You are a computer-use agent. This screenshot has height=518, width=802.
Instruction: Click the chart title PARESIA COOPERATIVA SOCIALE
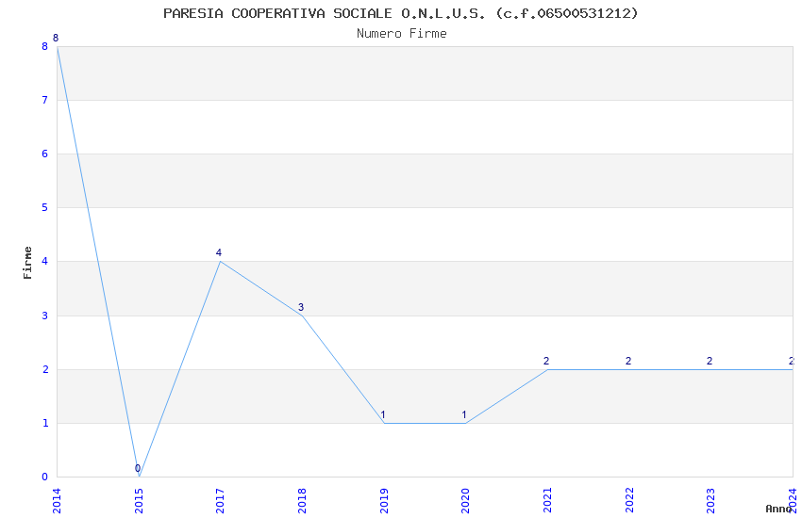coord(401,13)
